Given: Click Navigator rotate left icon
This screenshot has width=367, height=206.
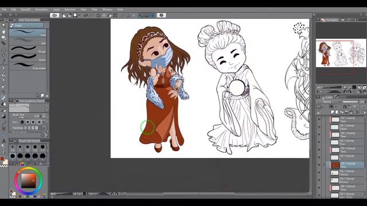Looking at the screenshot, I should point(345,92).
